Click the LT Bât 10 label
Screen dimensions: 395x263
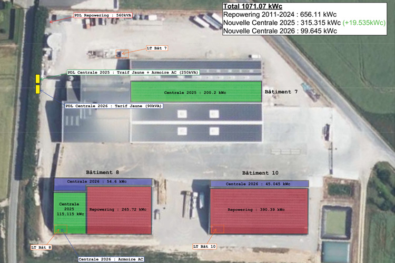pos(204,246)
